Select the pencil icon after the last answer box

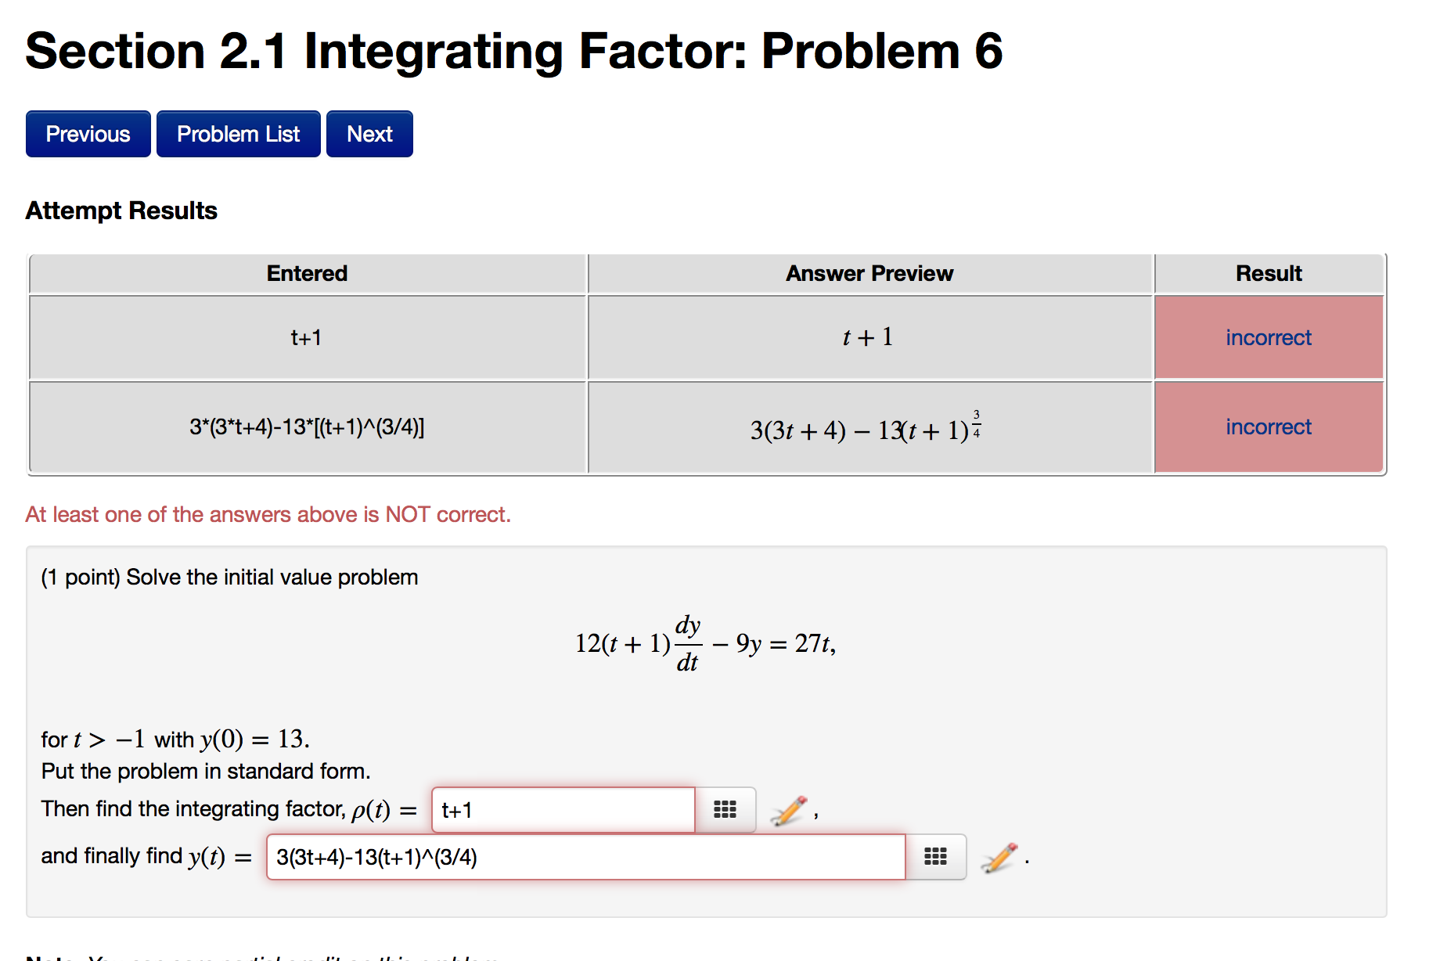(x=999, y=857)
